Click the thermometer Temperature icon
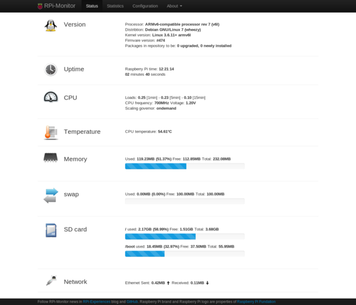 pos(51,133)
